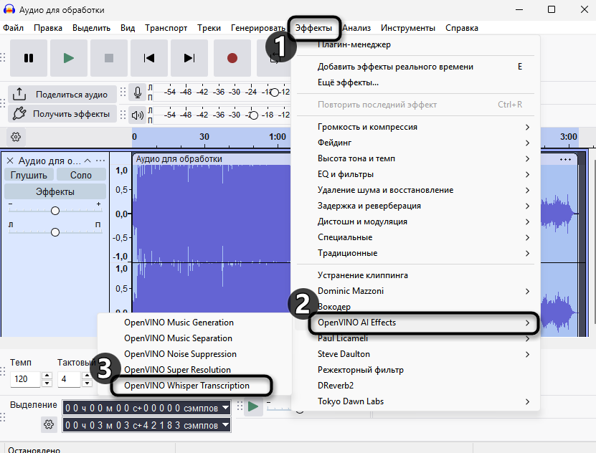The width and height of the screenshot is (596, 453).
Task: Open clip options three-dots on right clip
Action: click(565, 159)
